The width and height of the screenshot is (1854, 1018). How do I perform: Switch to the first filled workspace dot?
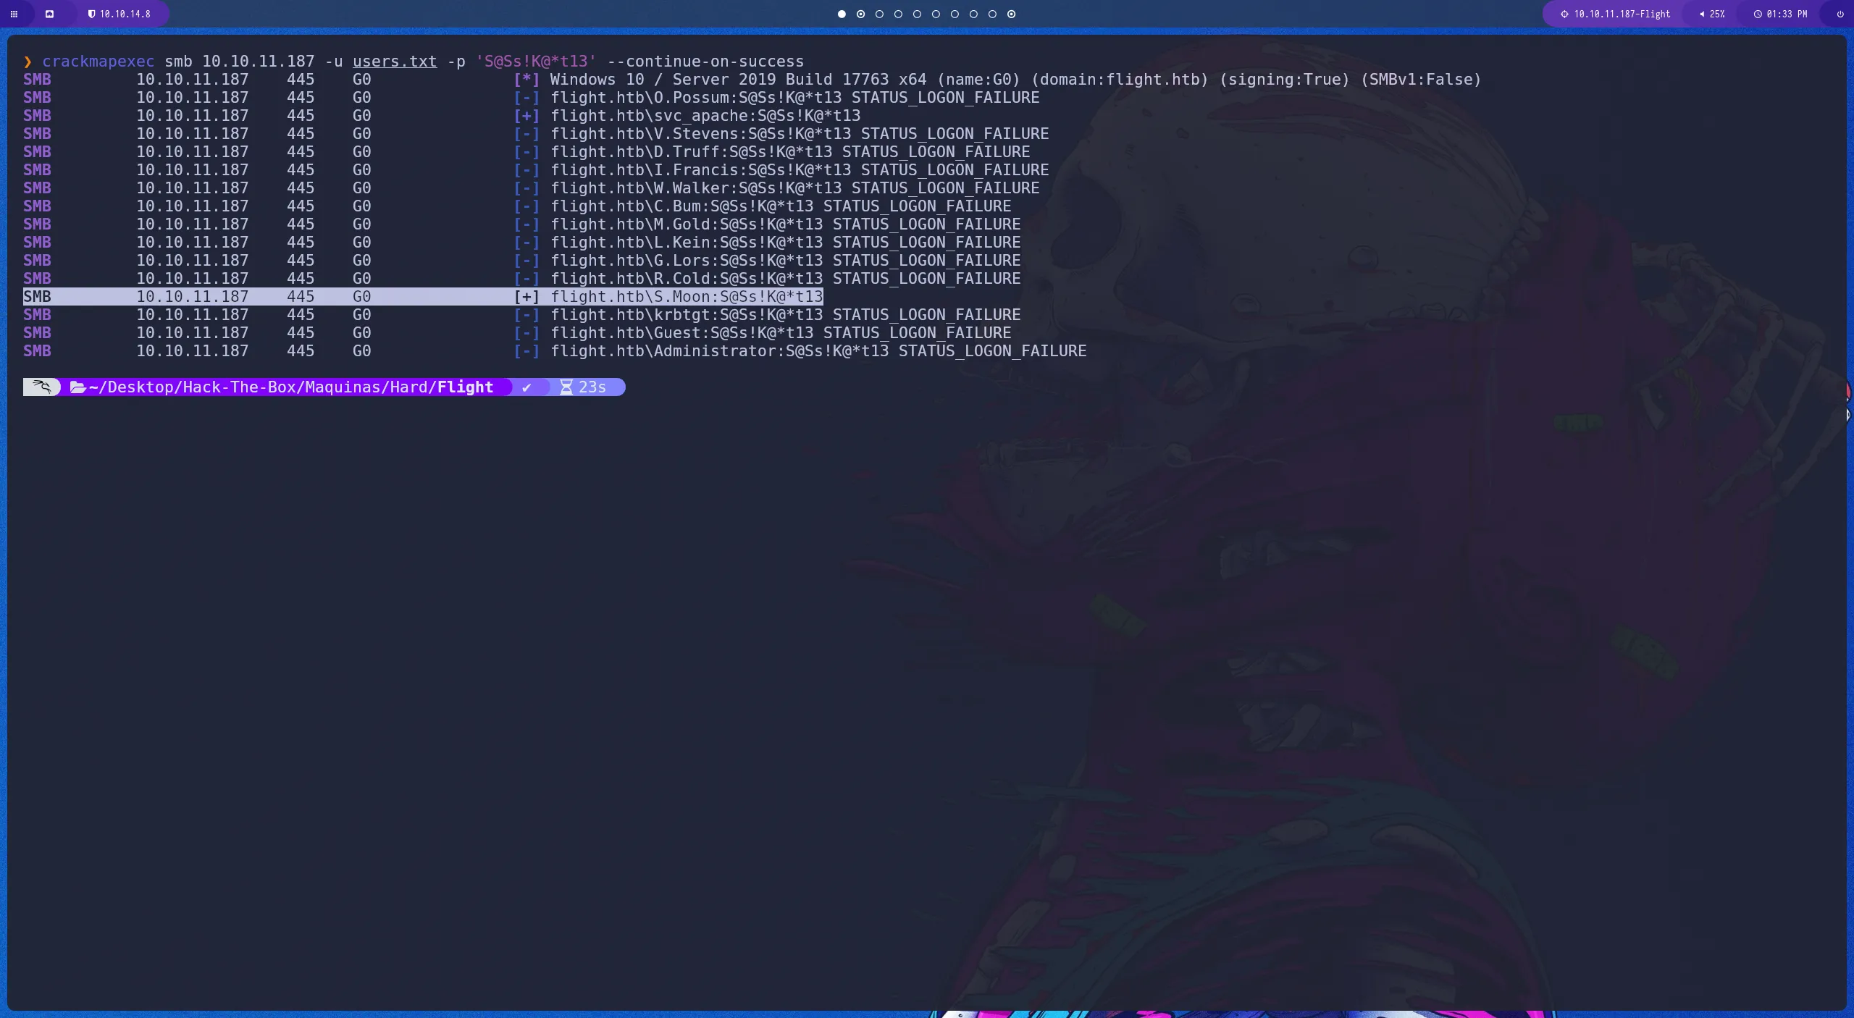click(842, 14)
